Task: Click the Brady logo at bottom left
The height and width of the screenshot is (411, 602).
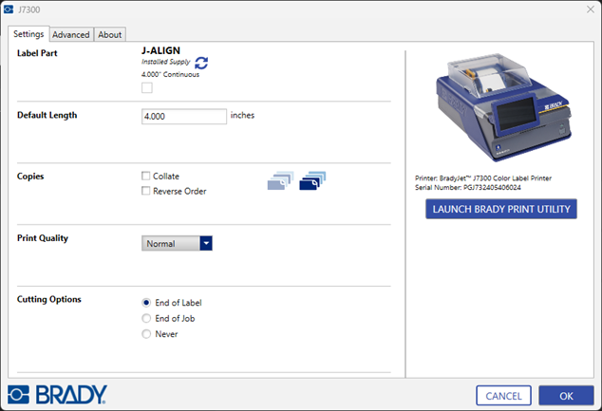Action: pos(57,394)
